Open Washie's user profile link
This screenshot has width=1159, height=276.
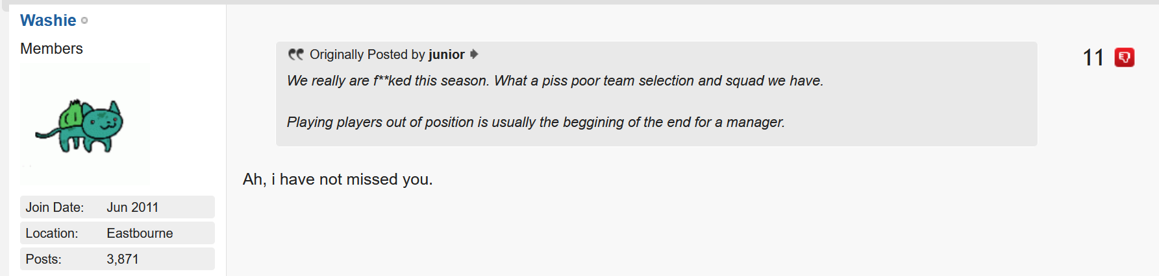click(x=48, y=21)
